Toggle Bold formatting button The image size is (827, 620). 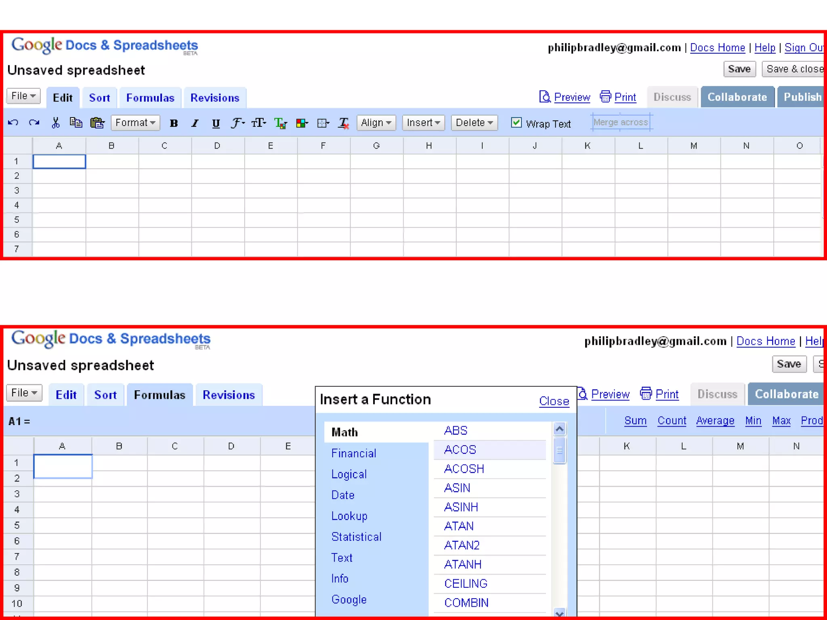coord(174,123)
